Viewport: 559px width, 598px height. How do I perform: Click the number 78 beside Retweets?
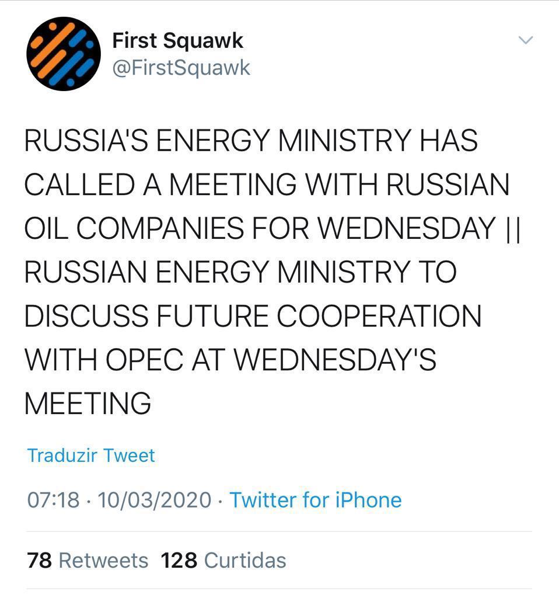(40, 561)
